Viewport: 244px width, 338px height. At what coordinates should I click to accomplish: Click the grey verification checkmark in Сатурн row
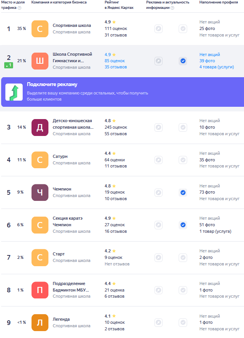183,160
